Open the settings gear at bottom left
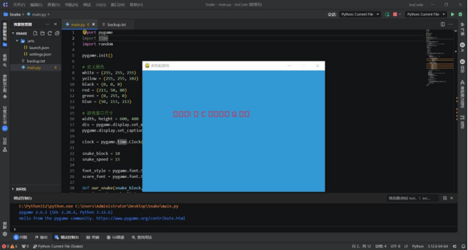The height and width of the screenshot is (250, 468). click(5, 234)
